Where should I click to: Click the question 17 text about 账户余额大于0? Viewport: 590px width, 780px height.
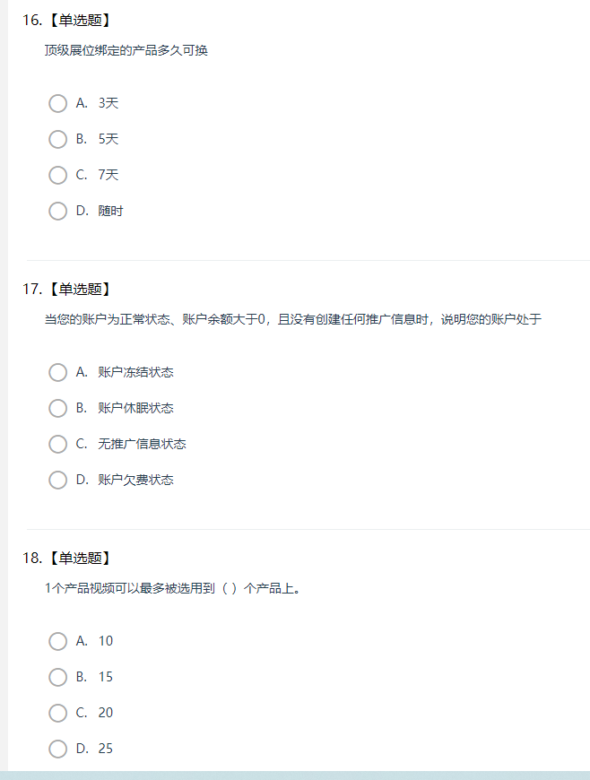pyautogui.click(x=292, y=319)
